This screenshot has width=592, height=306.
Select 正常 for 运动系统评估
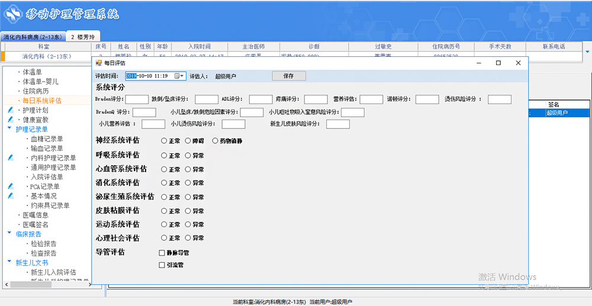164,224
